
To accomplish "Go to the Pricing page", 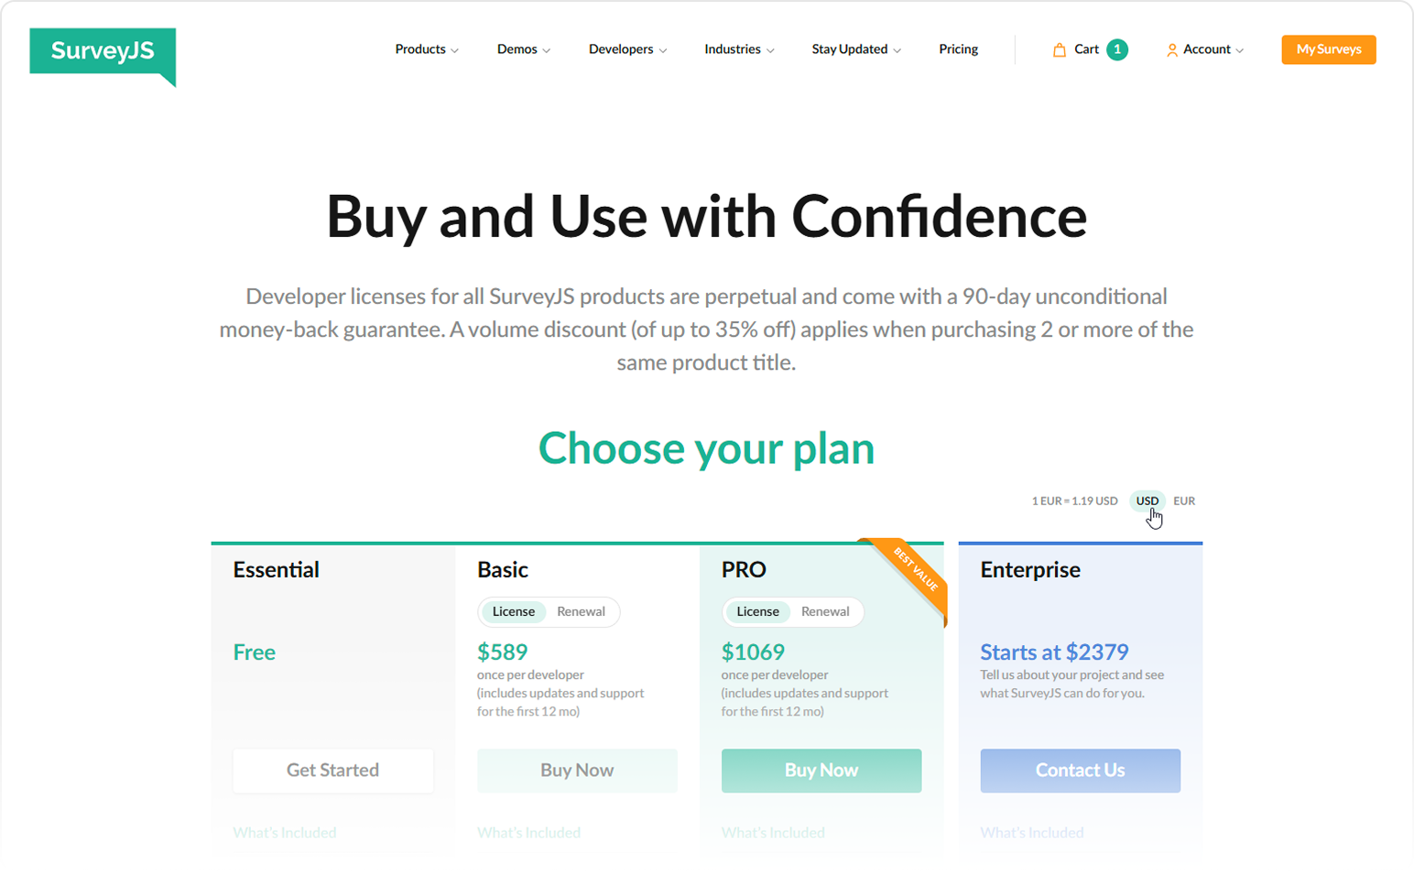I will 958,49.
